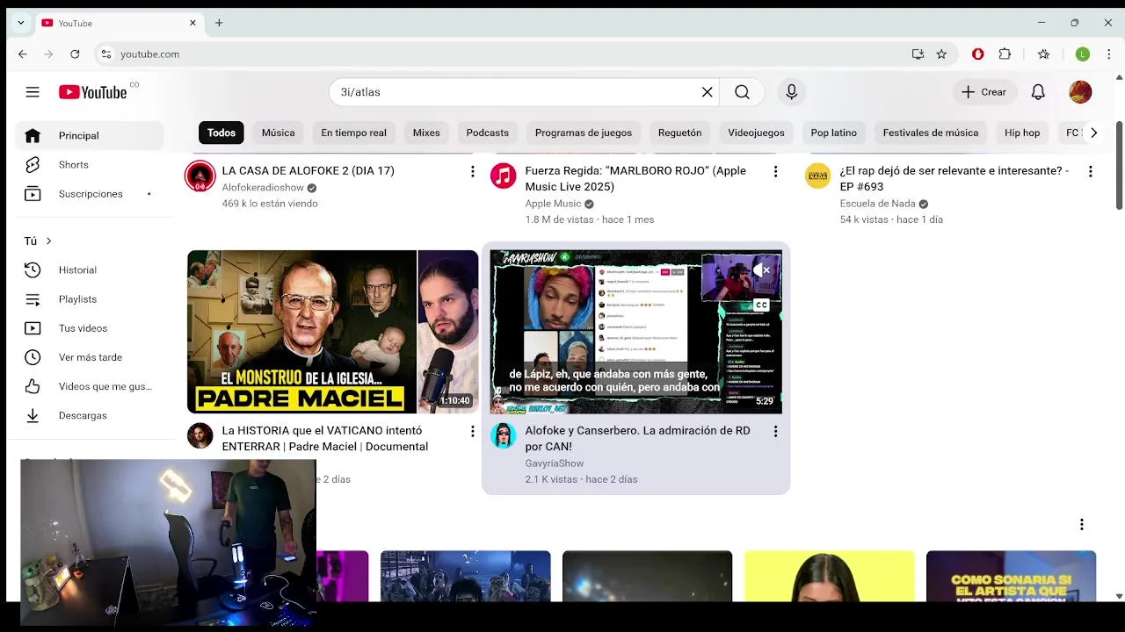Clear the search box text
The image size is (1125, 632).
(707, 92)
